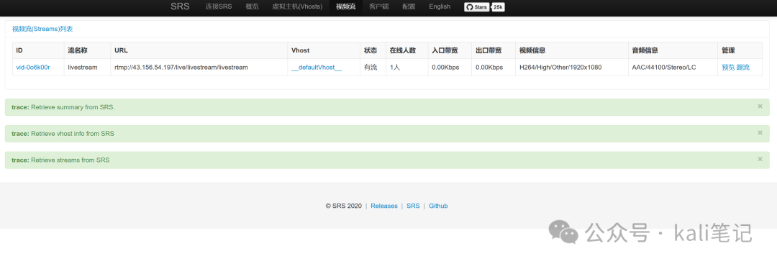This screenshot has height=264, width=777.
Task: Click the URL column header
Action: pos(199,50)
